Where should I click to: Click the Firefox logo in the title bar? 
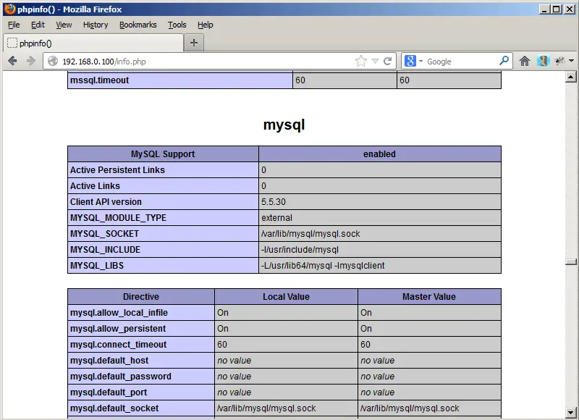point(10,9)
